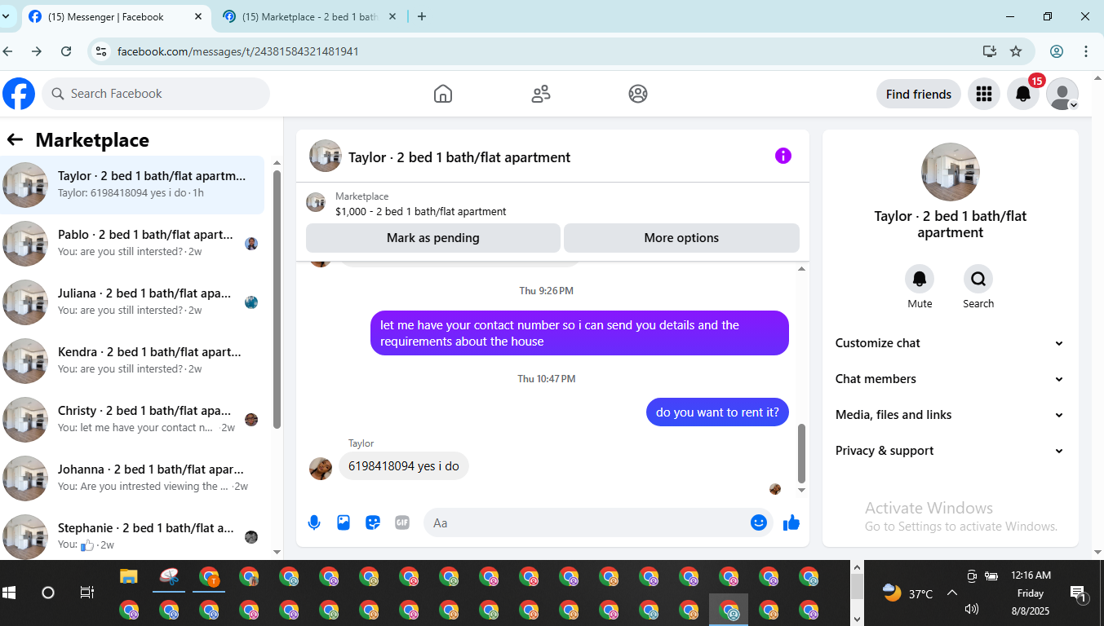Switch to the Marketplace 2 bed browser tab
This screenshot has width=1104, height=626.
[310, 16]
